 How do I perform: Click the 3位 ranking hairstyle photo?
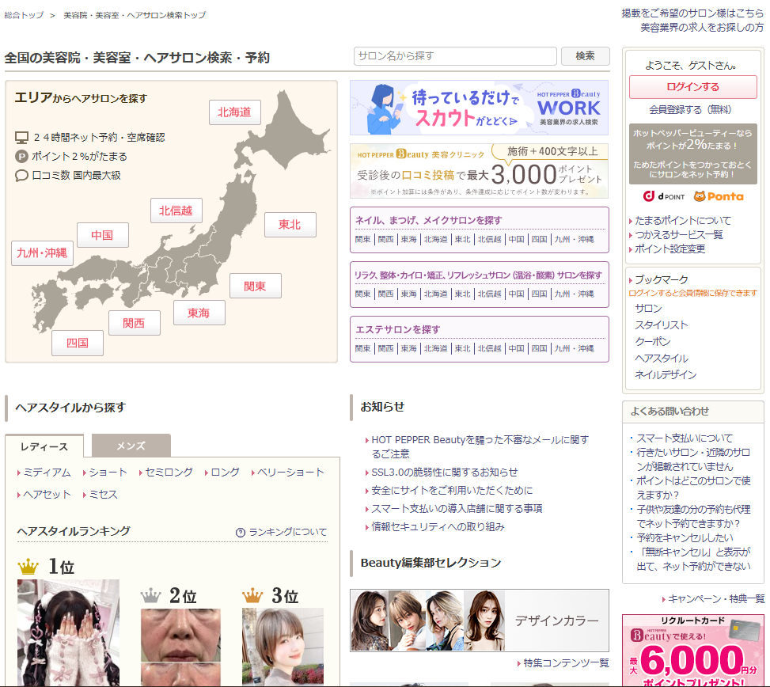point(283,647)
